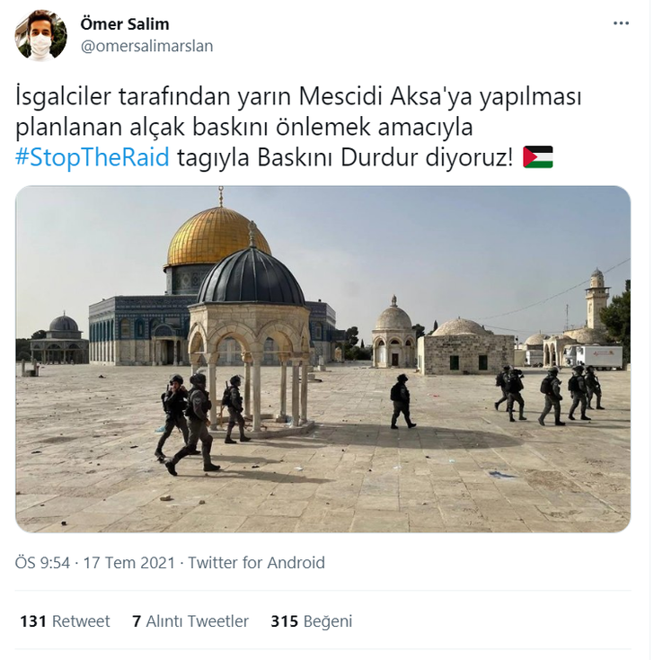Click the white truck in the photo
This screenshot has height=660, width=654.
coord(599,357)
